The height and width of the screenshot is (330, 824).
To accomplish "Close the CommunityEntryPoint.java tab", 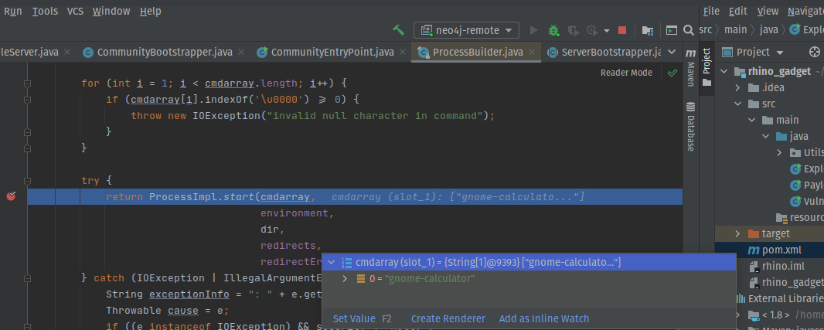I will [403, 52].
